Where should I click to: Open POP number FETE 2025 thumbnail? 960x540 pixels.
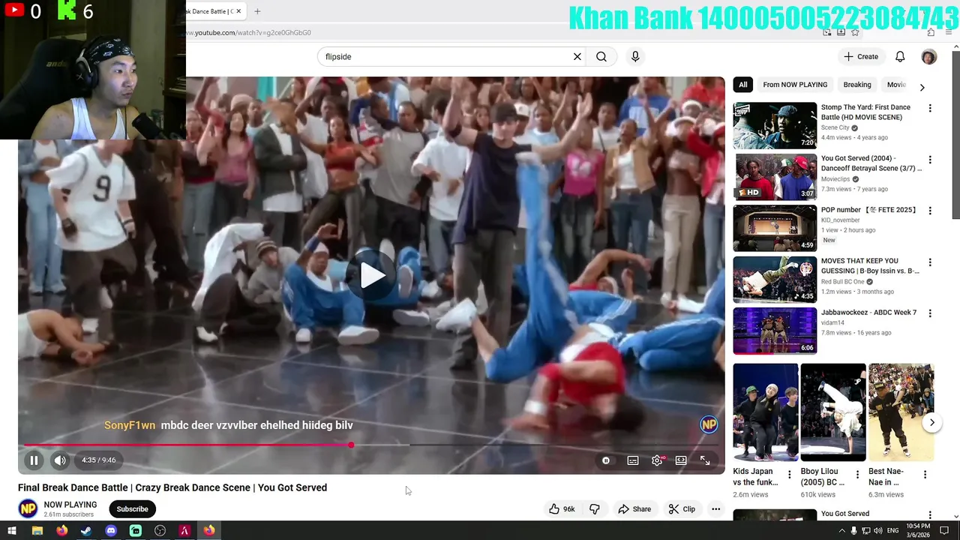[775, 228]
